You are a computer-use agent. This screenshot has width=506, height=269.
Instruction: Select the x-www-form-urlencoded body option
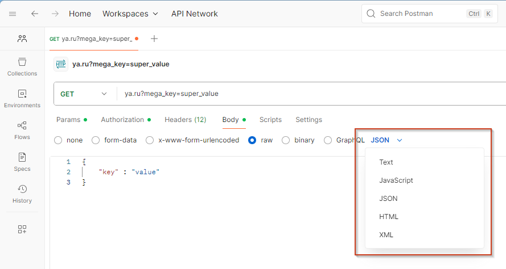click(x=150, y=140)
